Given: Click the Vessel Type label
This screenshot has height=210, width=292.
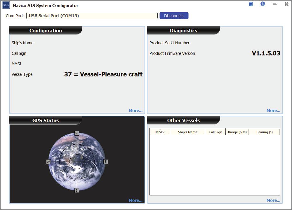Looking at the screenshot, I should (x=22, y=74).
